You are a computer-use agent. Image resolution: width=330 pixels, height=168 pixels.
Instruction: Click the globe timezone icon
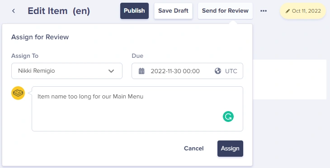218,71
